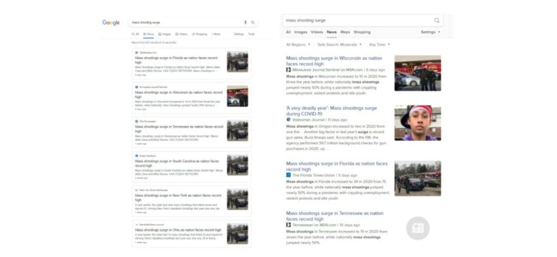Click thumbnail in Google Tennessee result card
This screenshot has width=557, height=257.
[x=238, y=130]
